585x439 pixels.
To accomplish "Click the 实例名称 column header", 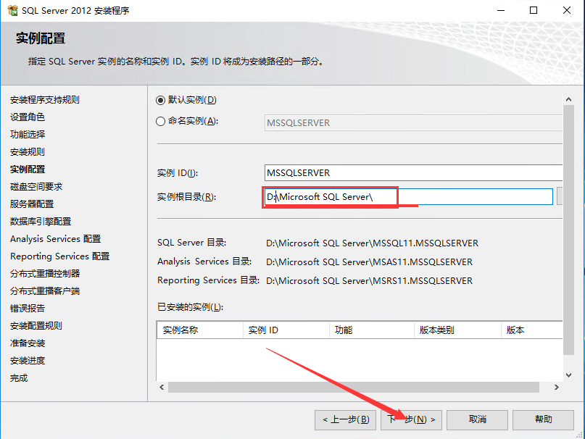I will tap(200, 330).
